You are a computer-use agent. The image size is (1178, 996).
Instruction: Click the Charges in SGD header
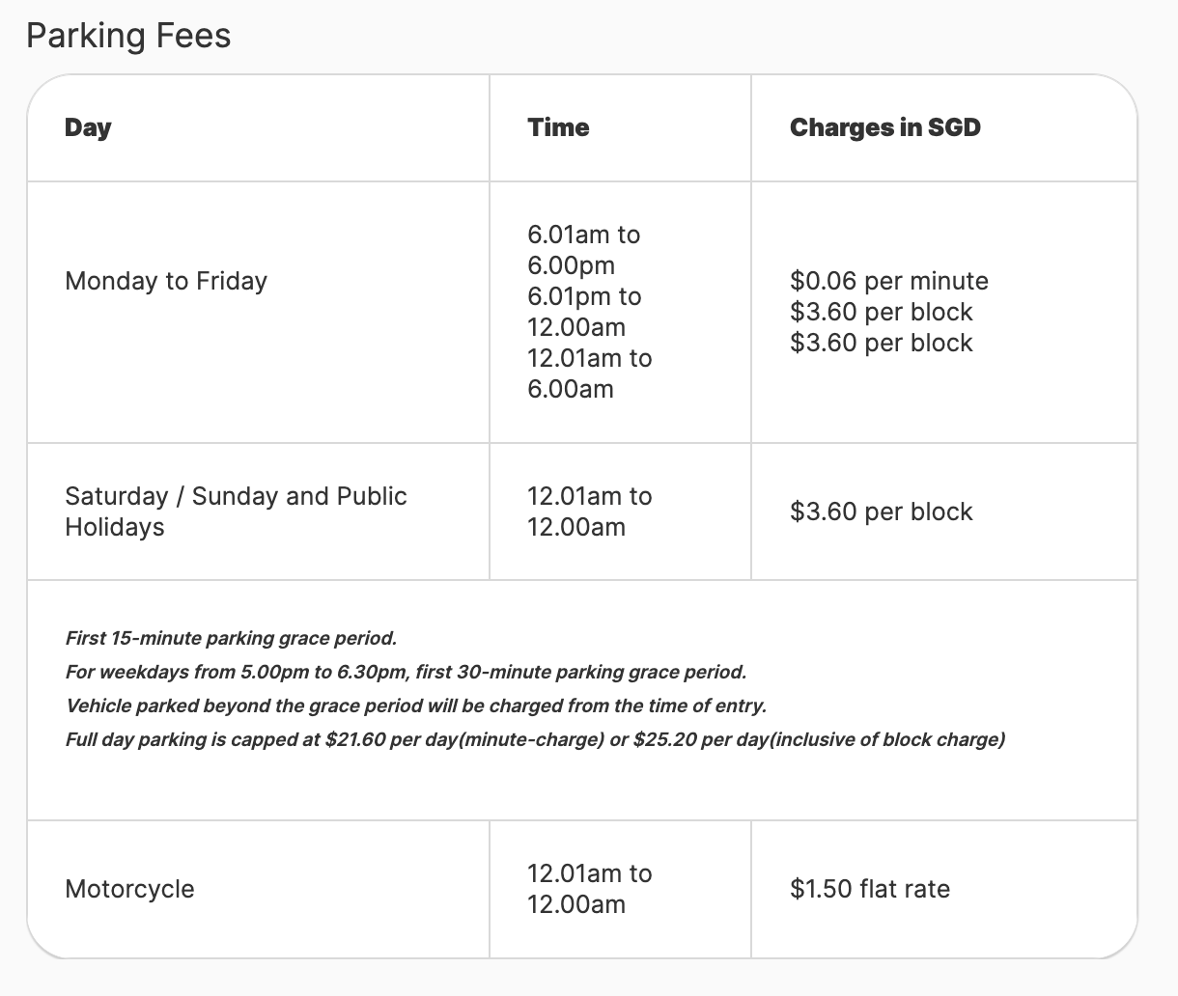pyautogui.click(x=885, y=127)
